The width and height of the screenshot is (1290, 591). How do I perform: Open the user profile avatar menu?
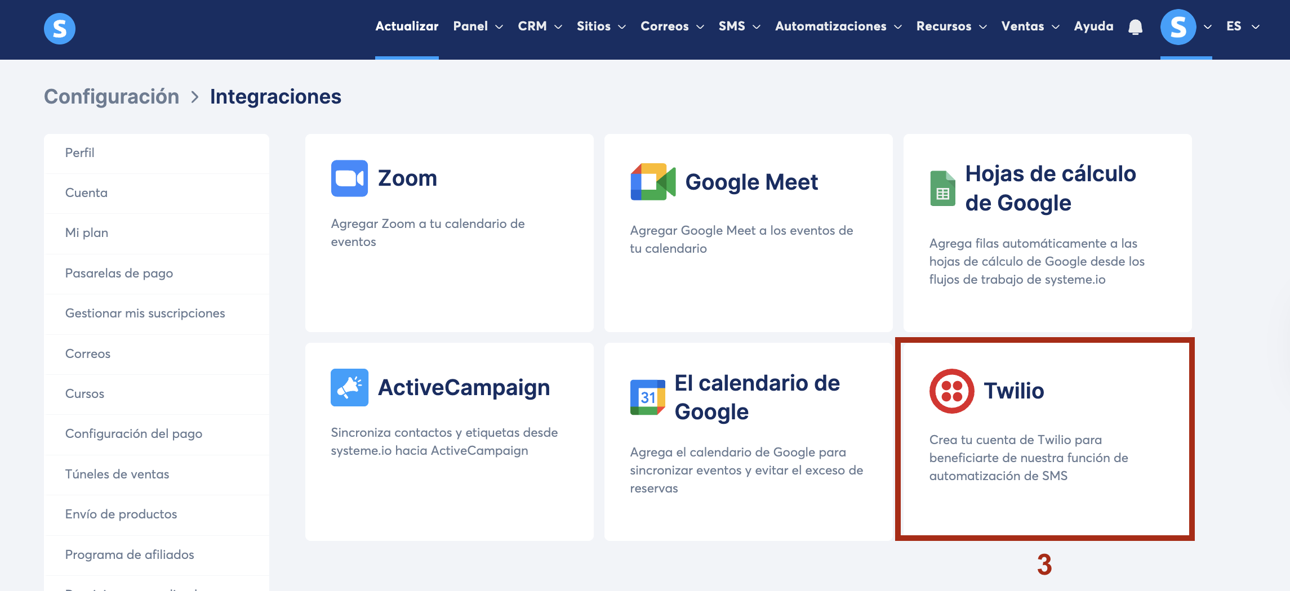(1178, 27)
